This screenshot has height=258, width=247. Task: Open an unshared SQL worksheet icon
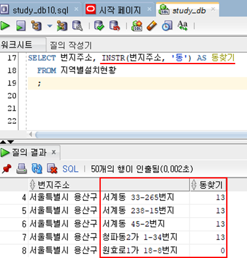pos(137,26)
